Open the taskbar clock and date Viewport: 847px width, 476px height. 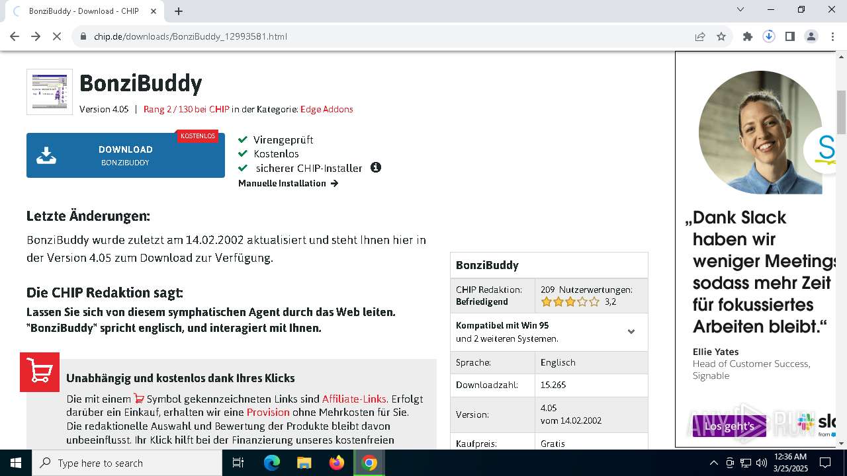[789, 463]
